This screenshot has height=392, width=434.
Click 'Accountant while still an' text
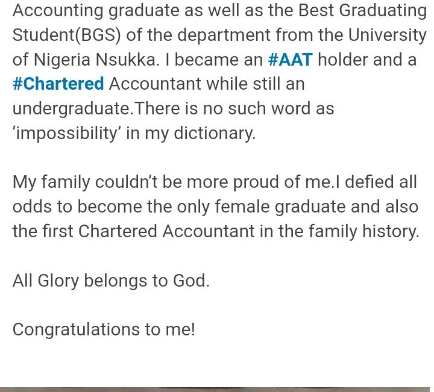pos(207,84)
